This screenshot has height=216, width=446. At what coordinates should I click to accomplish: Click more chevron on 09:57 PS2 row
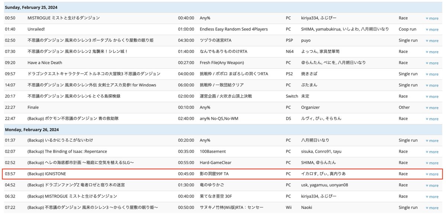pos(432,74)
